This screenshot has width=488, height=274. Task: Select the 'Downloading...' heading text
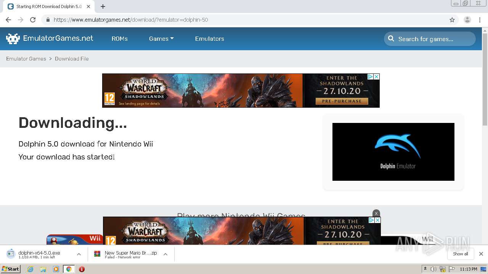(x=73, y=123)
